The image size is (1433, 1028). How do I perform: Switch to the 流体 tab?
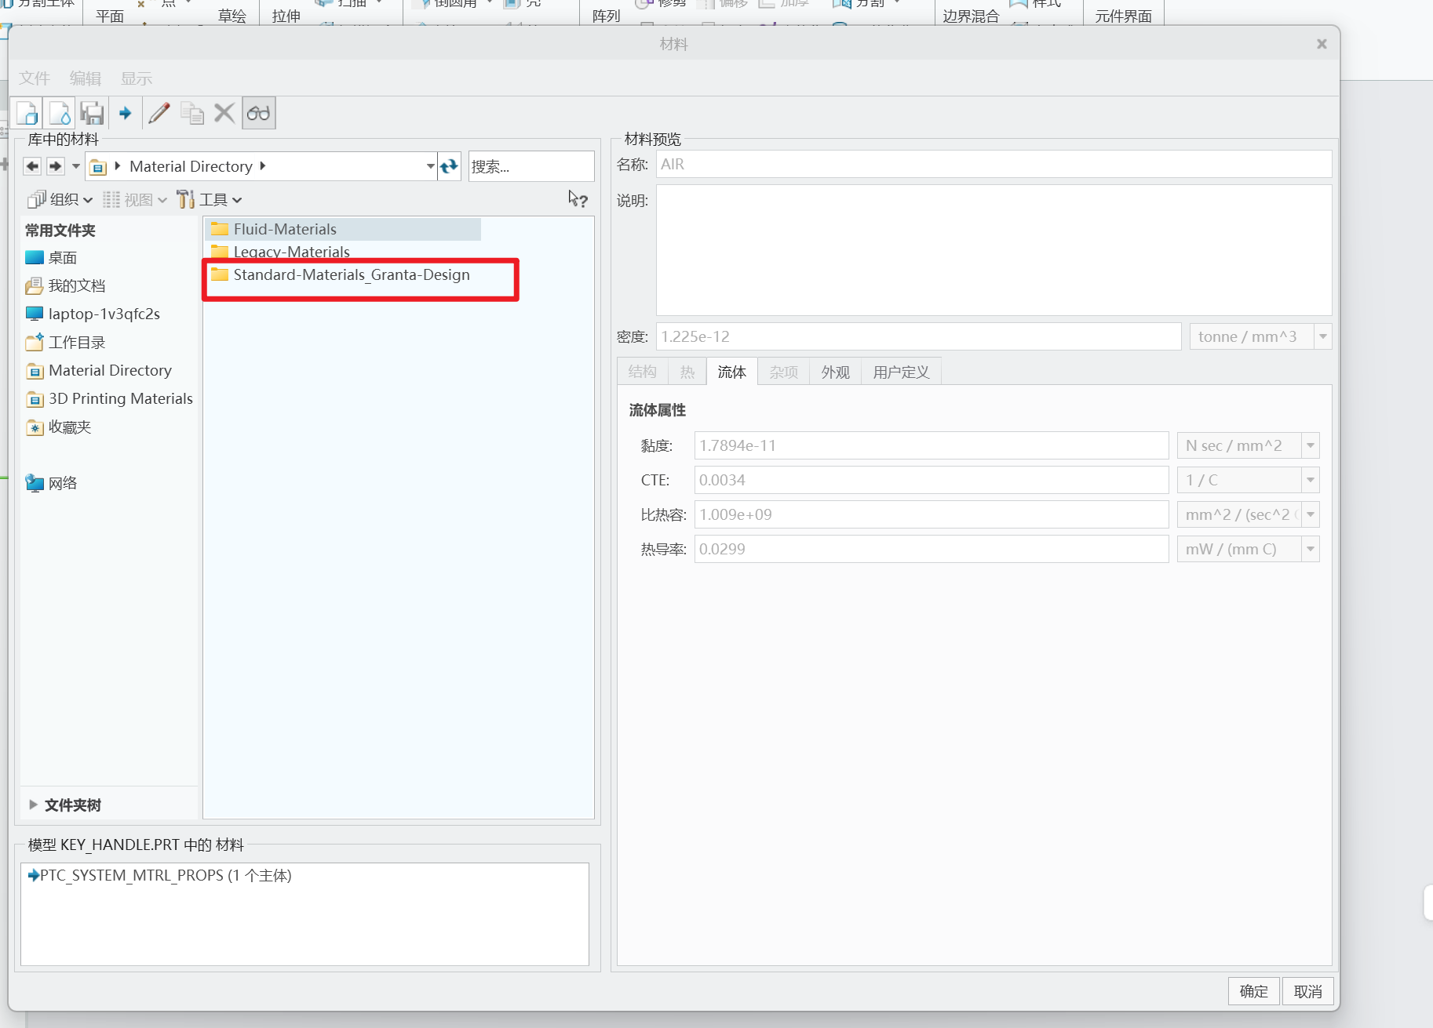pos(731,372)
